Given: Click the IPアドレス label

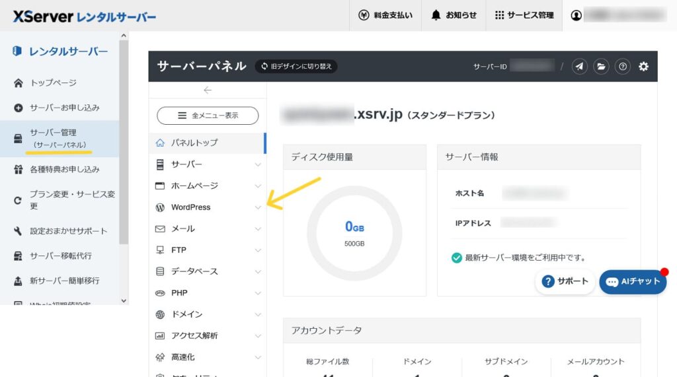Looking at the screenshot, I should pos(473,223).
